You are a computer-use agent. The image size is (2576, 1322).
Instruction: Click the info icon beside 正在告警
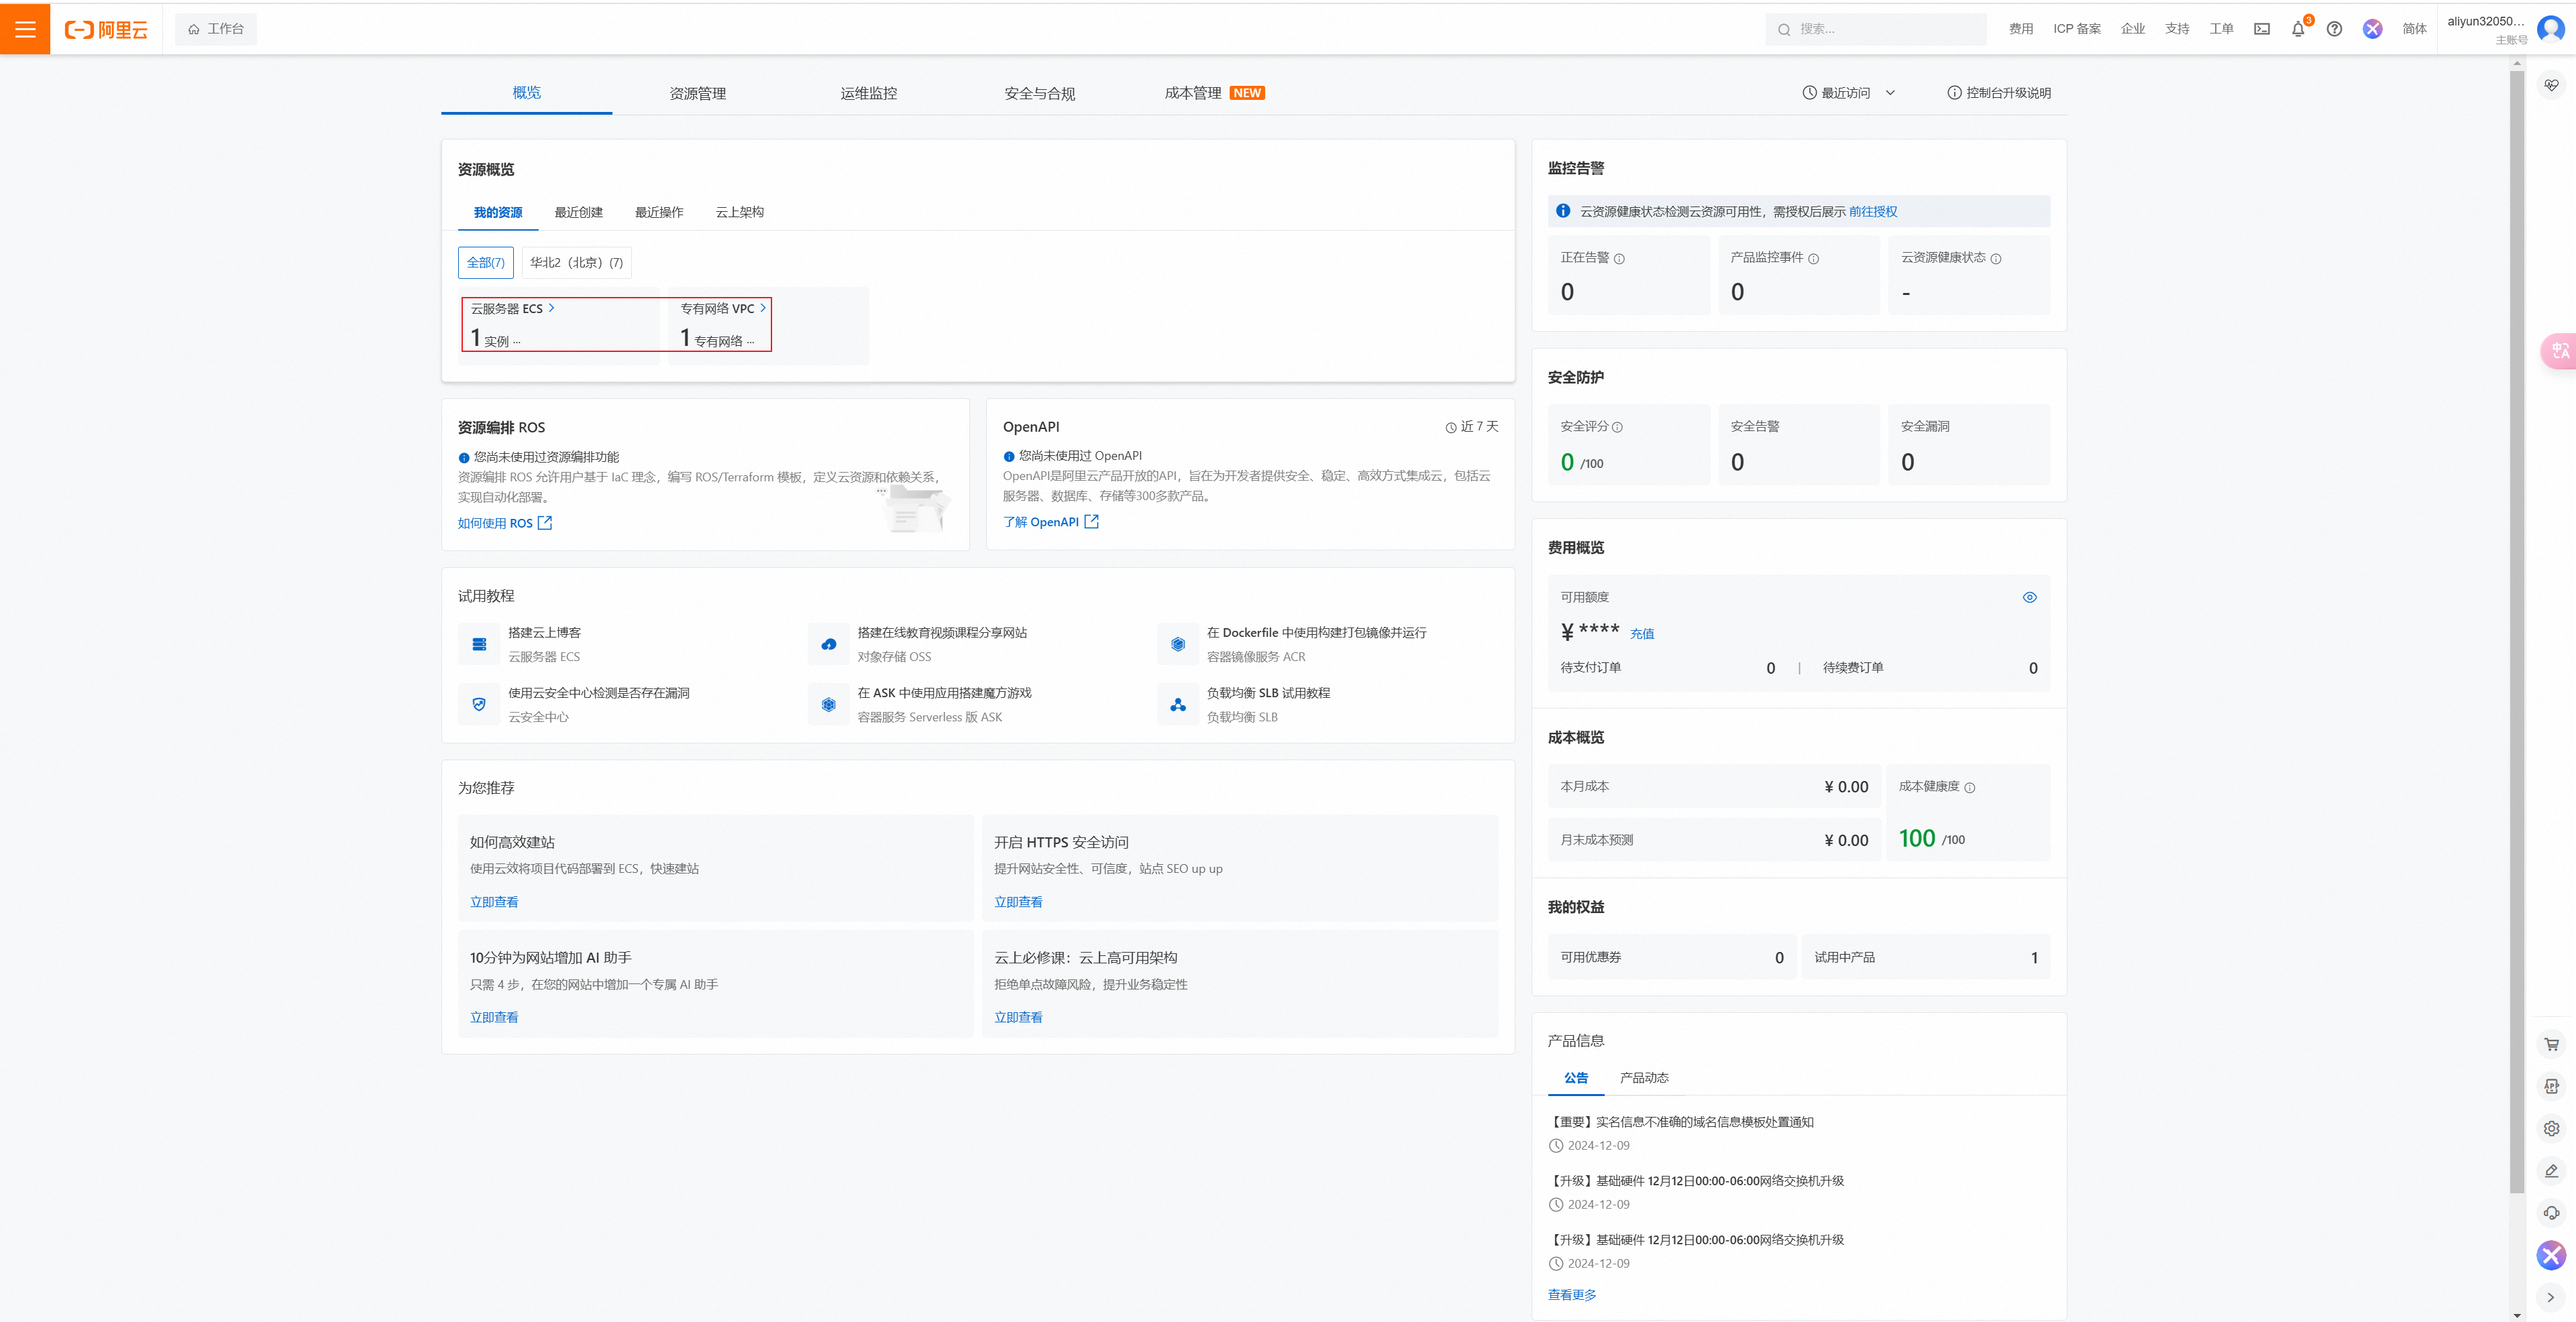coord(1619,259)
